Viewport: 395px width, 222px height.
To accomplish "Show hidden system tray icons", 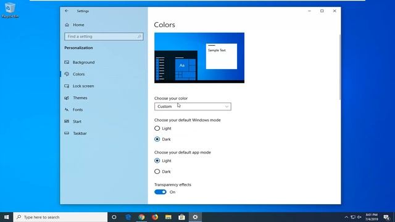I will (x=346, y=217).
